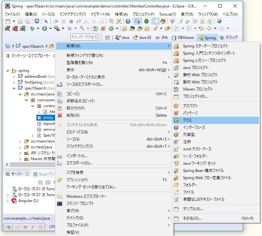Expand the src/test/java folder node
Image resolution: width=262 pixels, height=236 pixels.
pos(20,147)
